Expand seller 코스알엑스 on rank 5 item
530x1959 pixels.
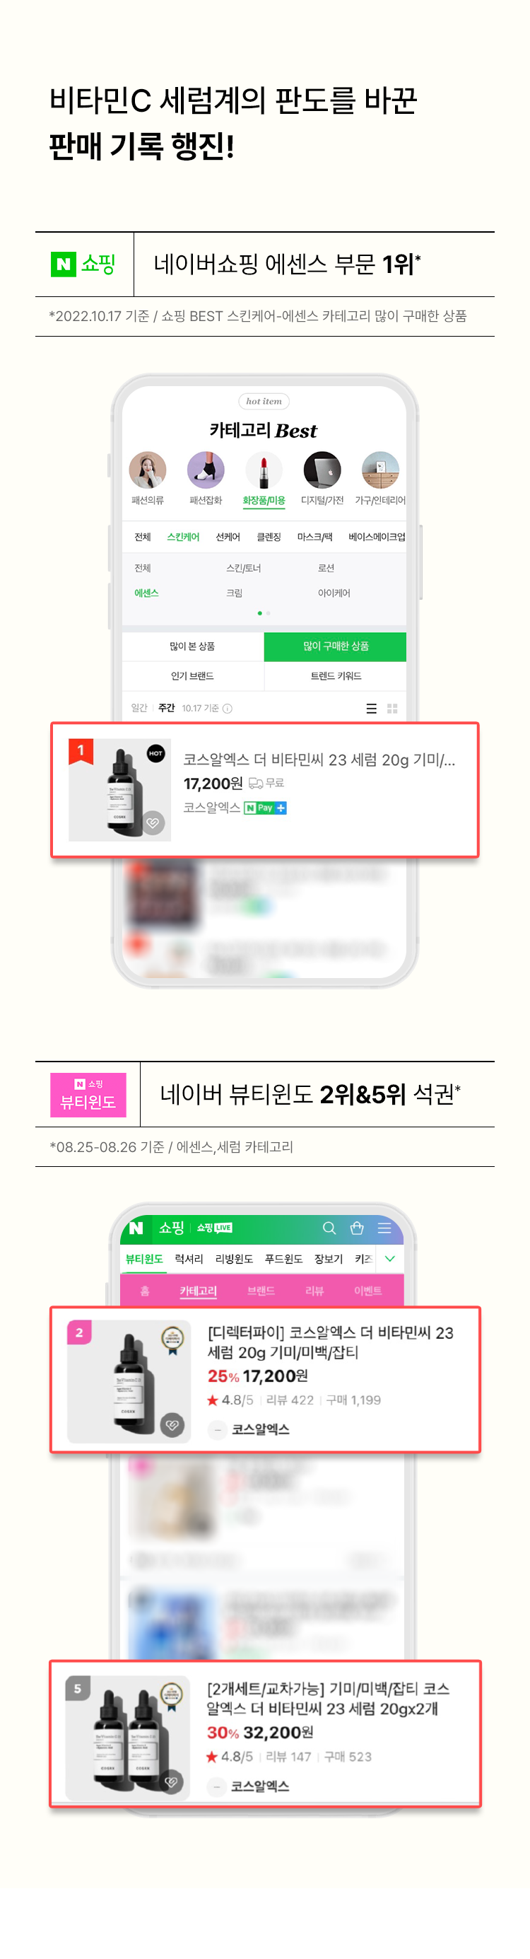pos(217,1786)
